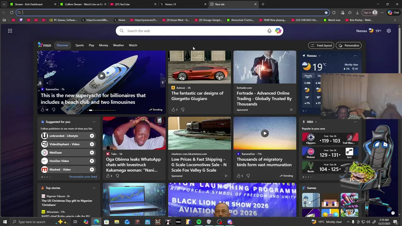Show more bookmarks with the chevron
The width and height of the screenshot is (402, 226).
pos(395,20)
